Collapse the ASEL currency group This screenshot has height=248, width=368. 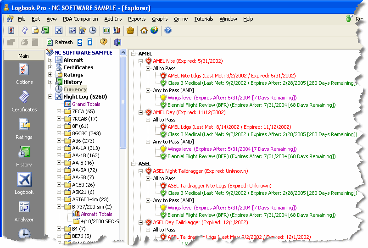click(134, 164)
